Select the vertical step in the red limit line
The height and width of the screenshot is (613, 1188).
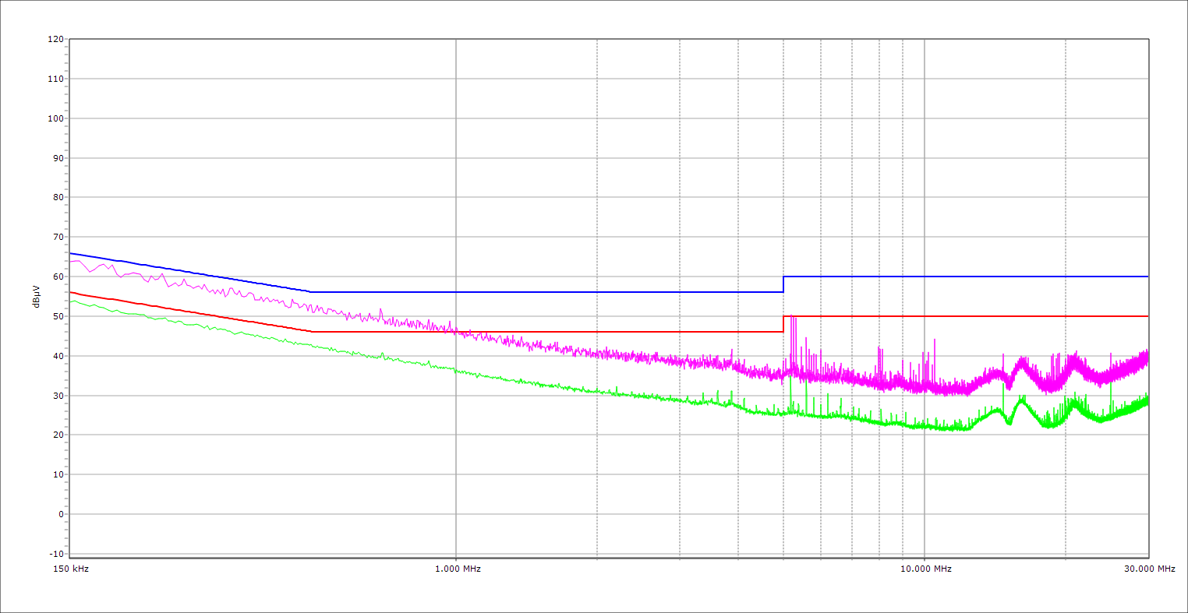(783, 324)
